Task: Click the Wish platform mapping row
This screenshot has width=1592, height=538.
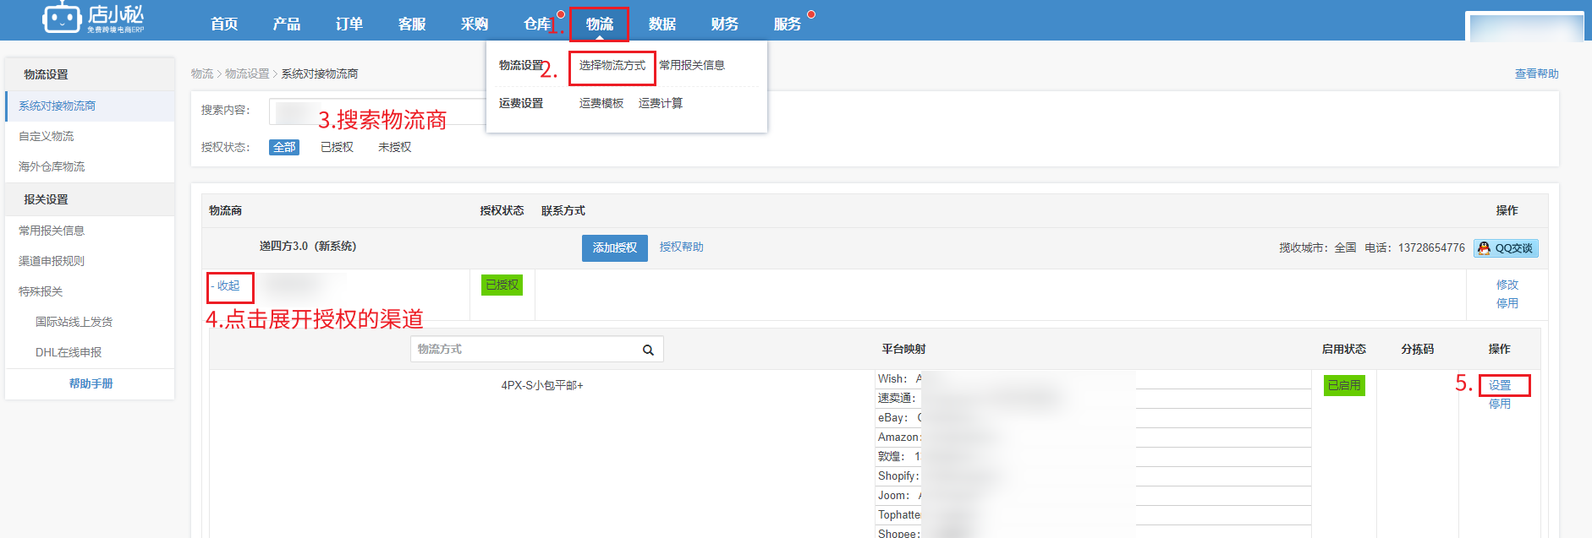Action: click(x=1093, y=379)
